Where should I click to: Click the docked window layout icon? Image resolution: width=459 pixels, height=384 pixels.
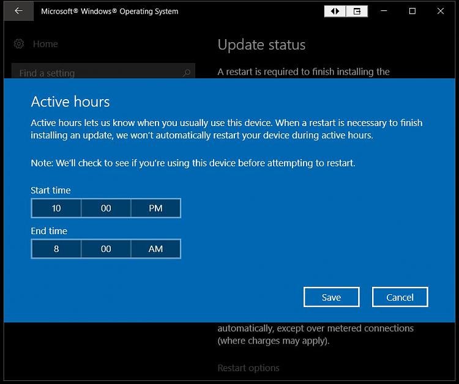pyautogui.click(x=357, y=12)
